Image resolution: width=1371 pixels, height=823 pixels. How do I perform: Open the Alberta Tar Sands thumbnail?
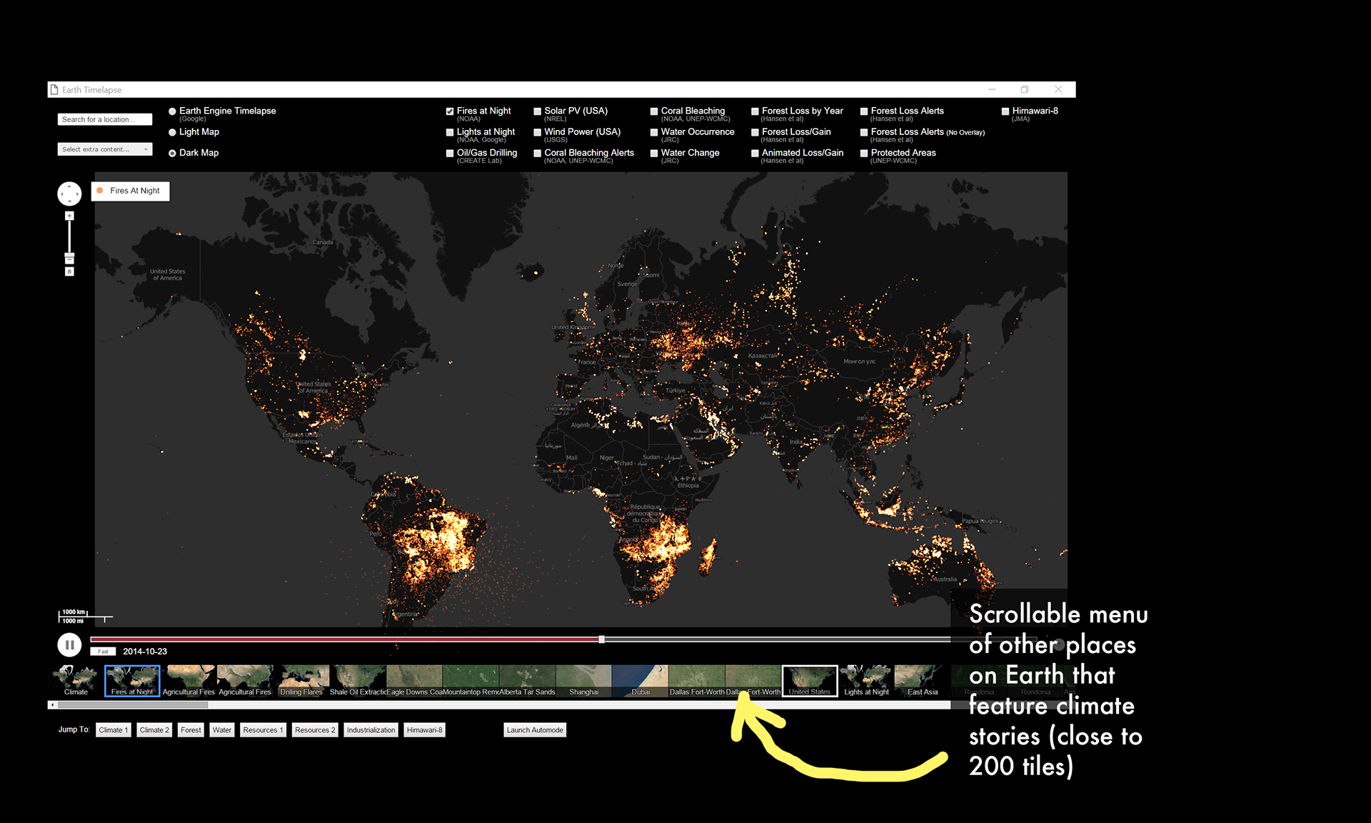(527, 681)
